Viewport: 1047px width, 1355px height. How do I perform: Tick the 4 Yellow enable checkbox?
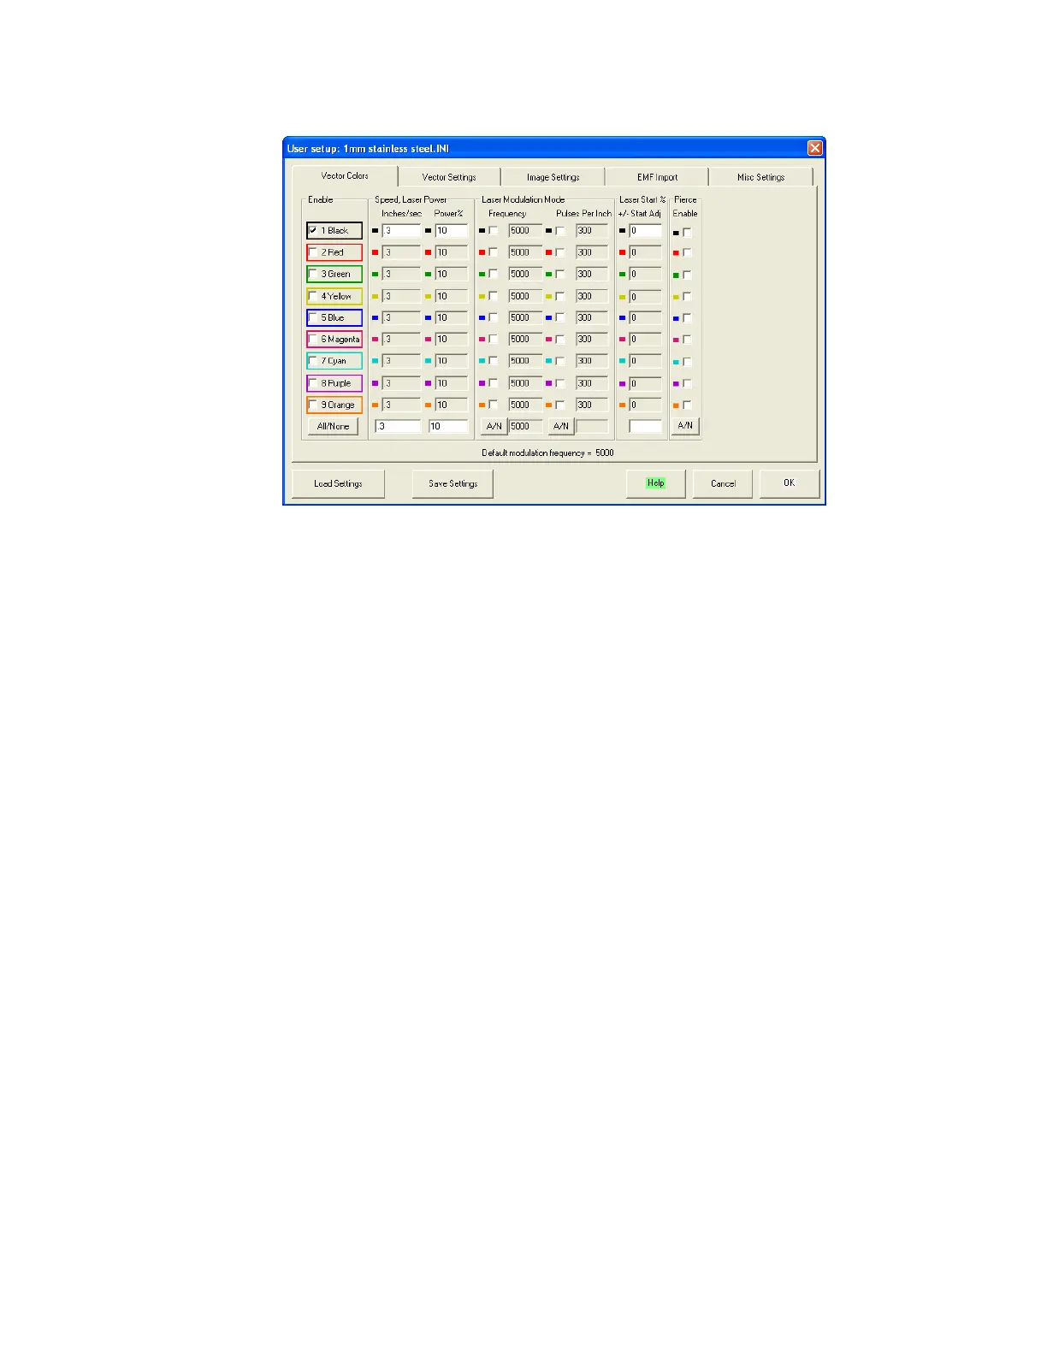(x=313, y=296)
